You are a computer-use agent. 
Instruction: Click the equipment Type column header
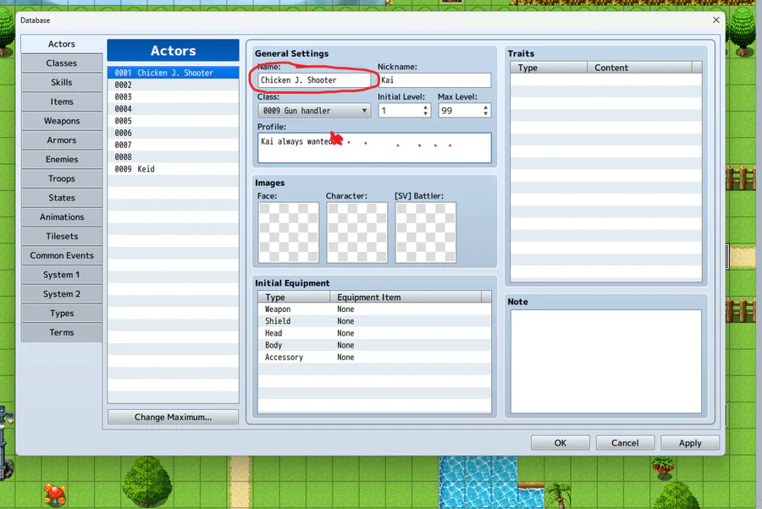coord(294,297)
